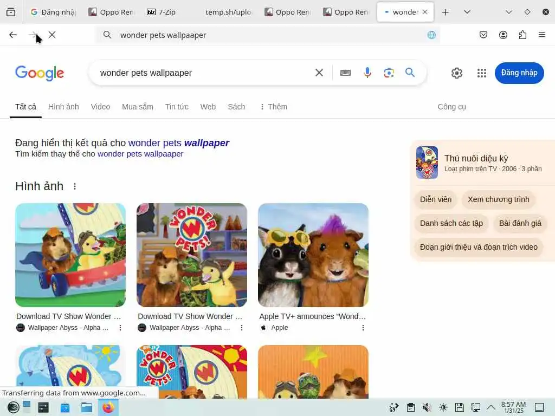The height and width of the screenshot is (416, 555).
Task: Save page to Pocket
Action: (483, 35)
